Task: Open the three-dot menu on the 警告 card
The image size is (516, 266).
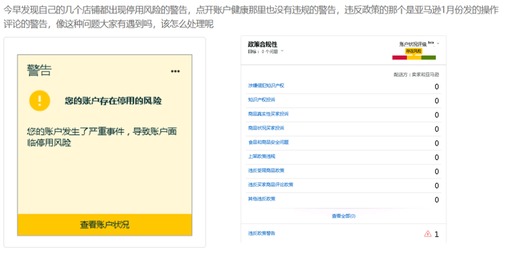Action: click(175, 71)
